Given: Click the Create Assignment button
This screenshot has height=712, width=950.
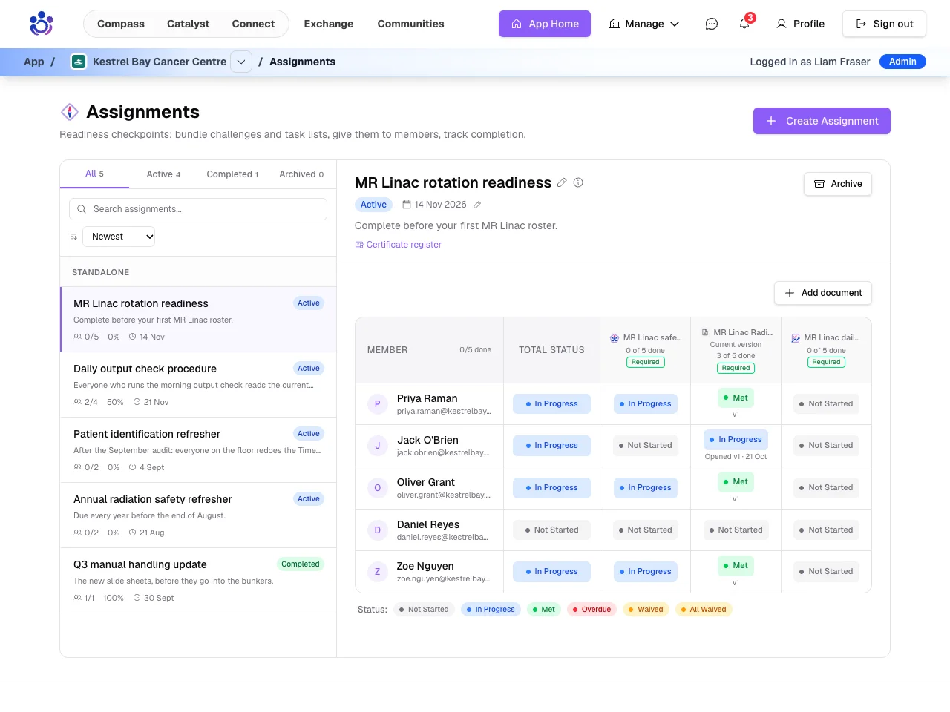Looking at the screenshot, I should click(822, 121).
